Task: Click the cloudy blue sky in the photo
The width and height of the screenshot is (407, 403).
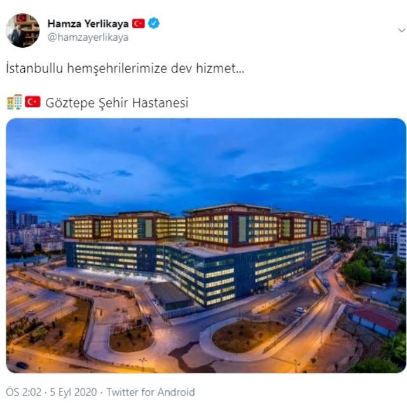Action: [206, 161]
